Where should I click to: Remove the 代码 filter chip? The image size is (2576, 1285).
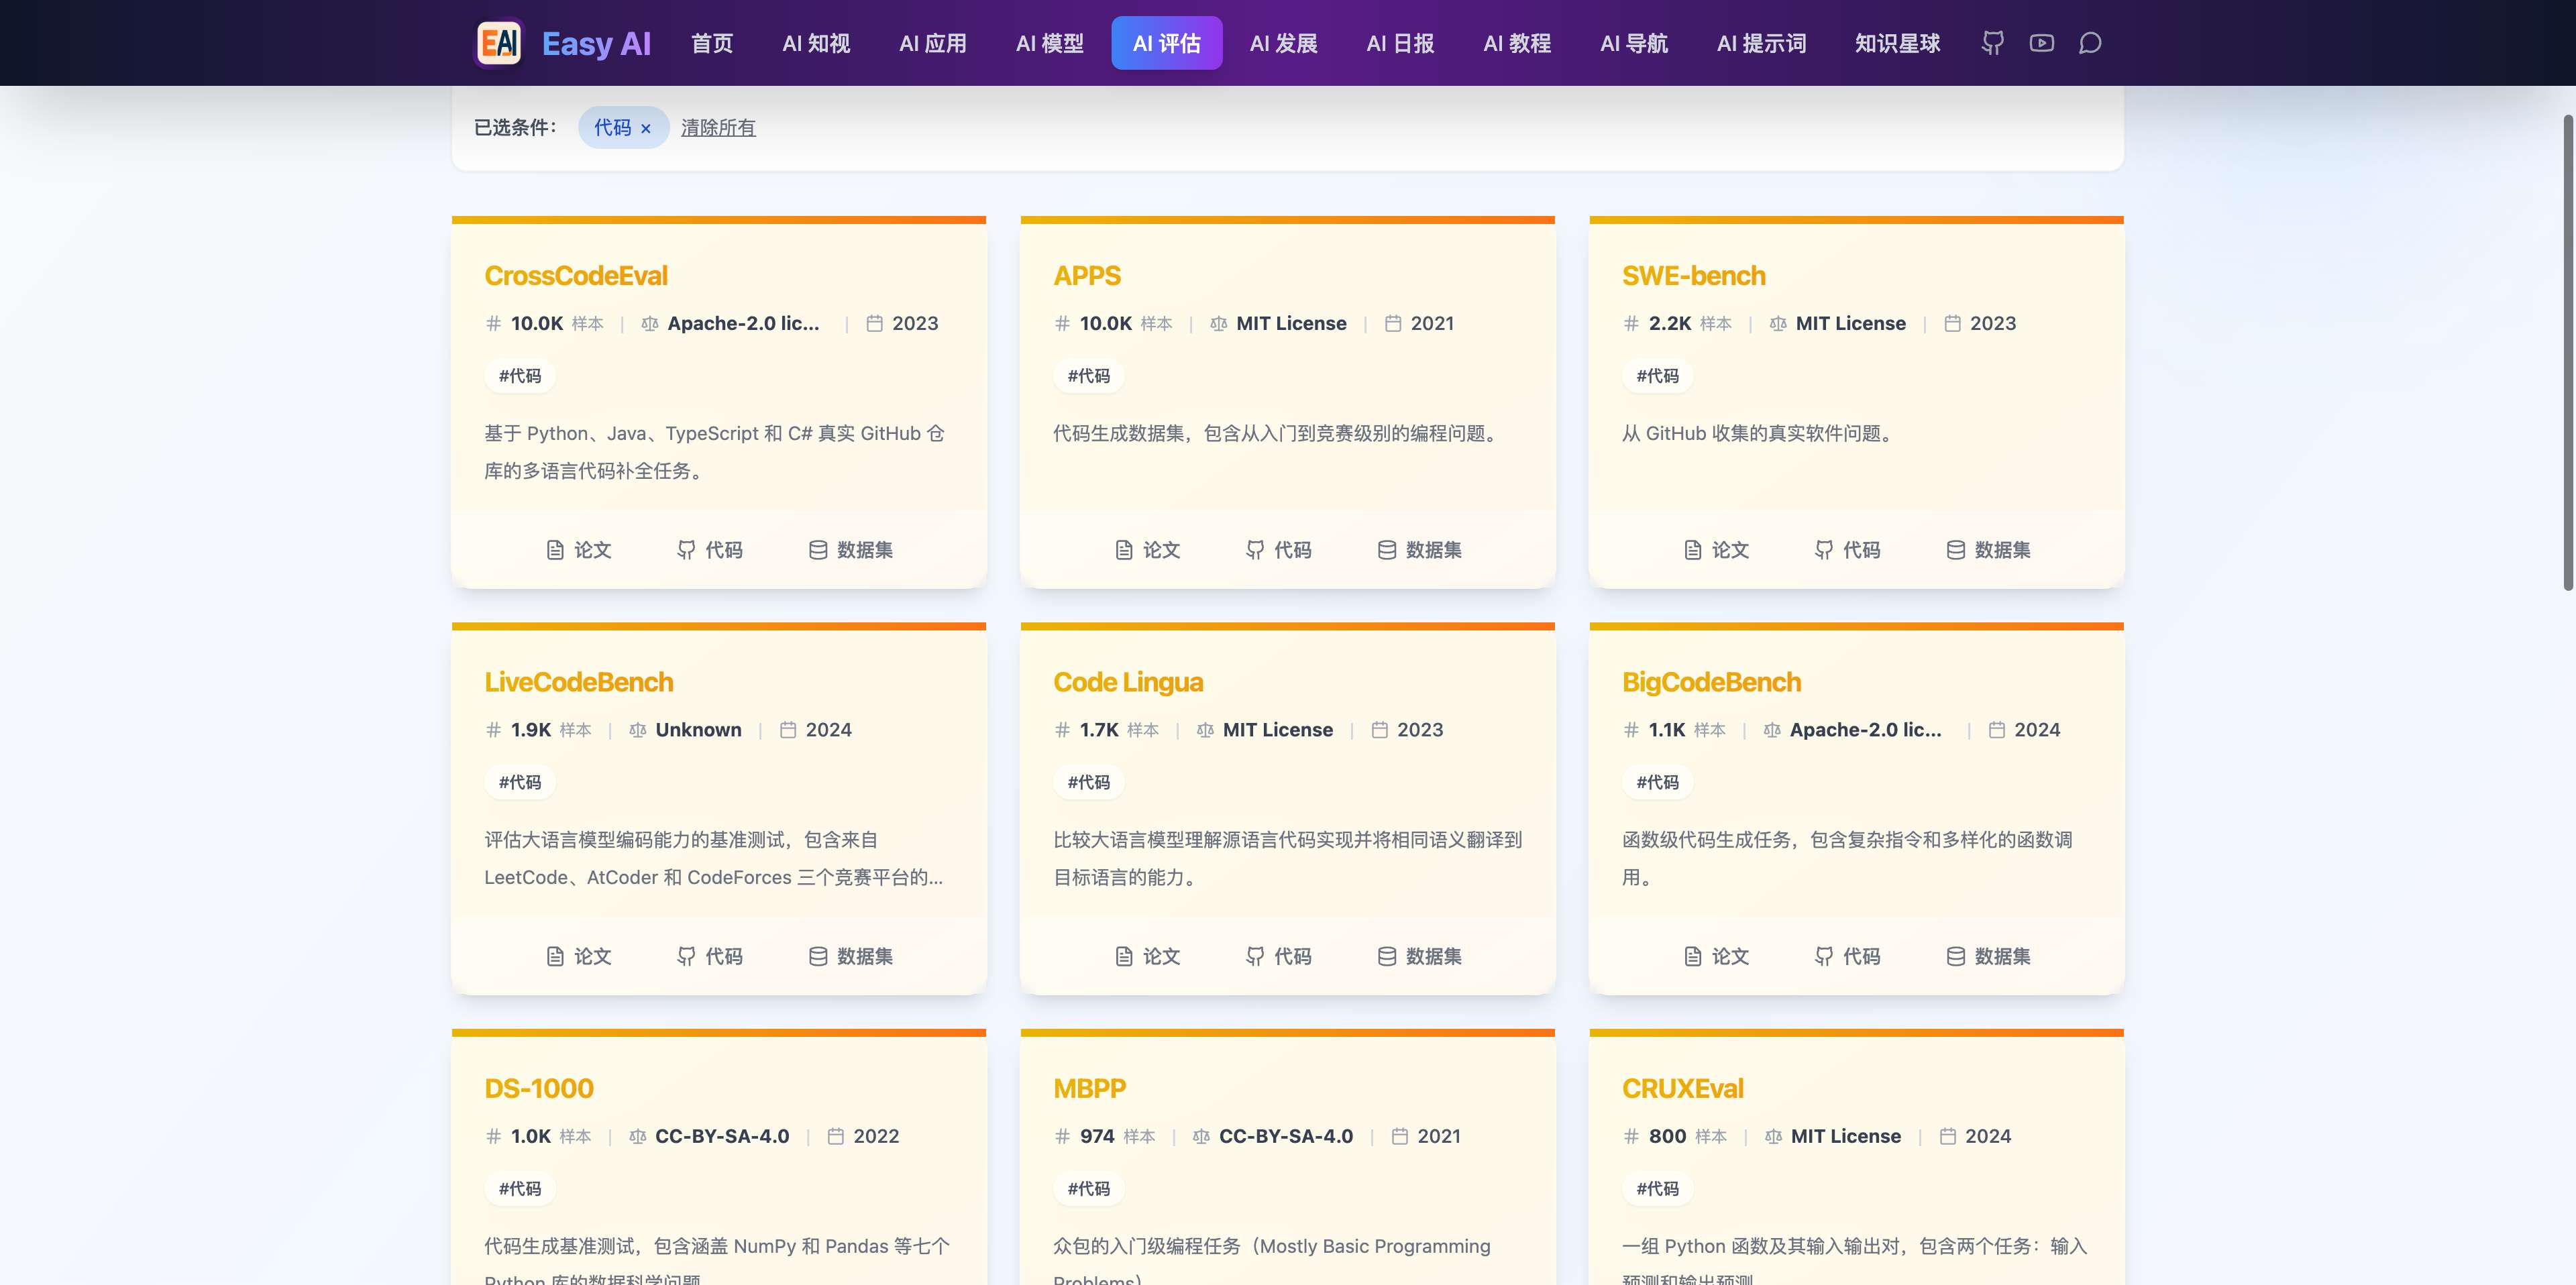coord(646,128)
